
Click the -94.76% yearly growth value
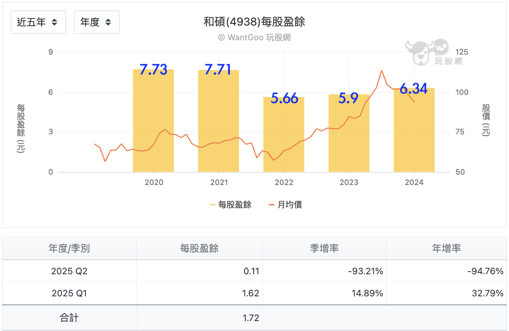pos(485,271)
